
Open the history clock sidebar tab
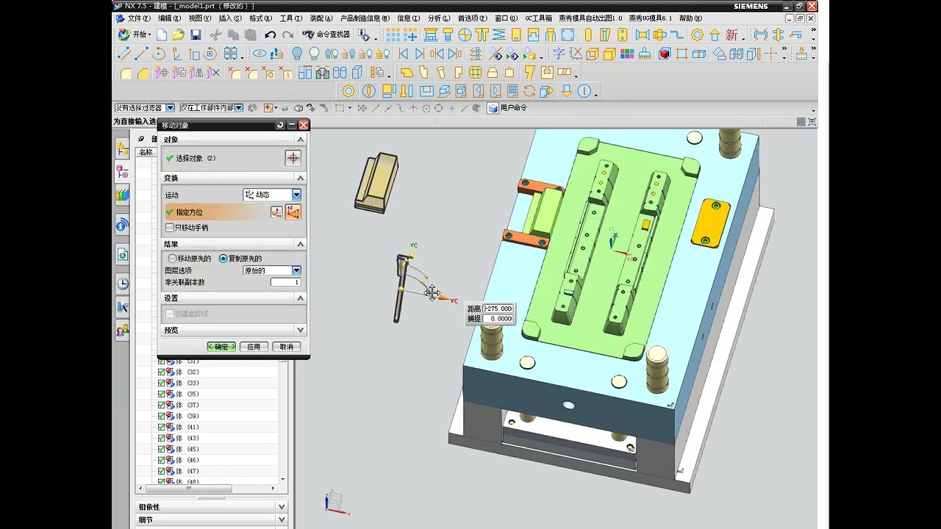point(122,284)
